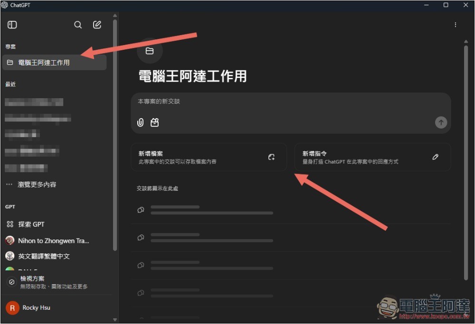This screenshot has height=324, width=475.
Task: Open the 英文翻譯繁體中文 GPT
Action: click(x=44, y=256)
